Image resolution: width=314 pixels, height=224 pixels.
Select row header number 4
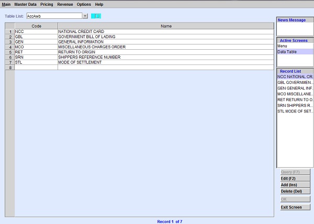pyautogui.click(x=10, y=47)
